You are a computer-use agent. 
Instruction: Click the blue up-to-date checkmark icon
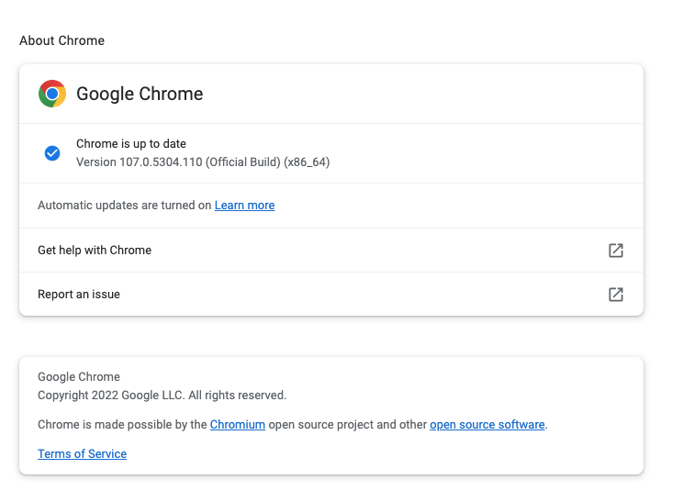(52, 153)
